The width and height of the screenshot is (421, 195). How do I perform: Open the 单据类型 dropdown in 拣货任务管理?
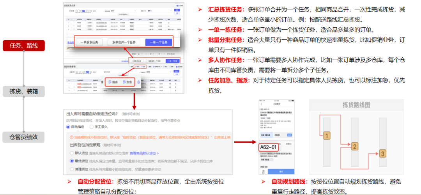point(159,72)
